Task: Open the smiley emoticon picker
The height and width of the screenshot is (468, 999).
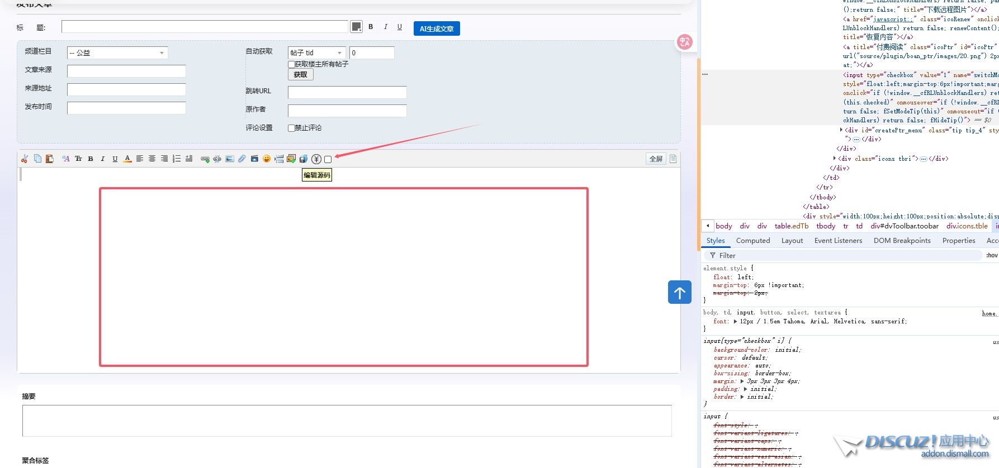Action: pyautogui.click(x=267, y=159)
